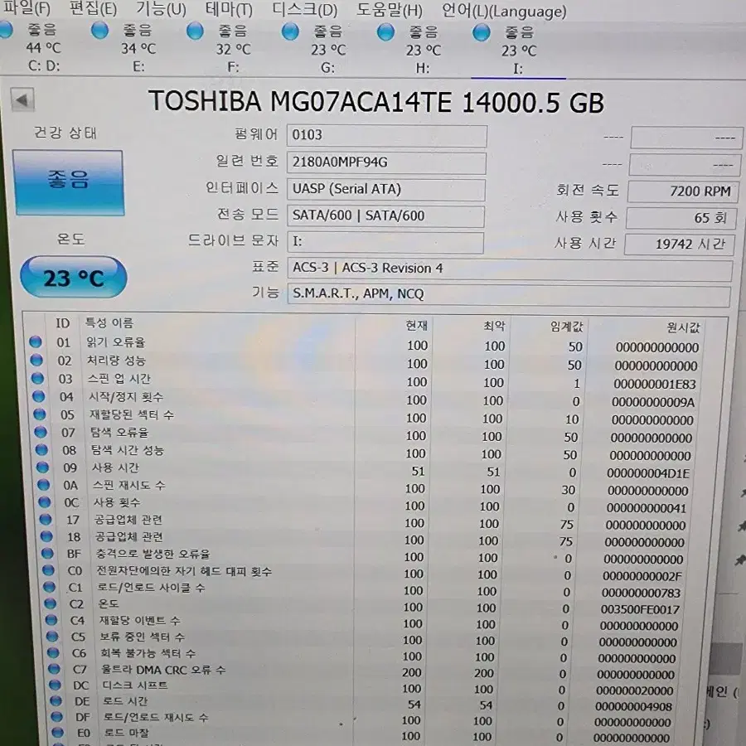Select raw value 000000001E83
This screenshot has height=746, width=746.
(x=655, y=384)
